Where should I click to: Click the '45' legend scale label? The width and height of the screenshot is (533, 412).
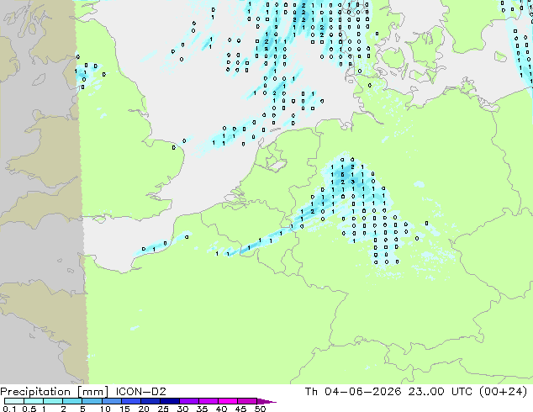pyautogui.click(x=240, y=409)
